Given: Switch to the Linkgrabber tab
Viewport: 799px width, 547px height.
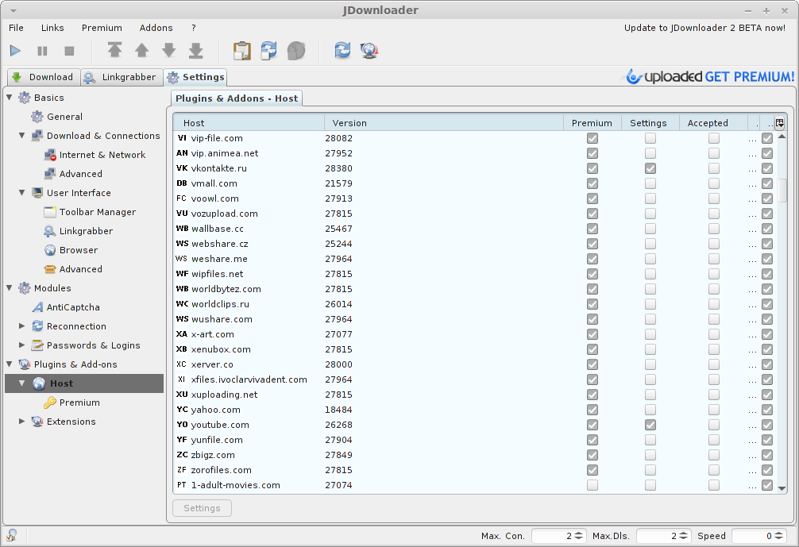Looking at the screenshot, I should pos(122,77).
